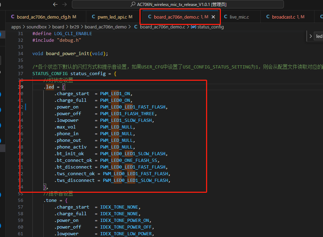Screen dimensions: 323x237
Task: Click the .bt_disconnect field name
Action: click(73, 167)
